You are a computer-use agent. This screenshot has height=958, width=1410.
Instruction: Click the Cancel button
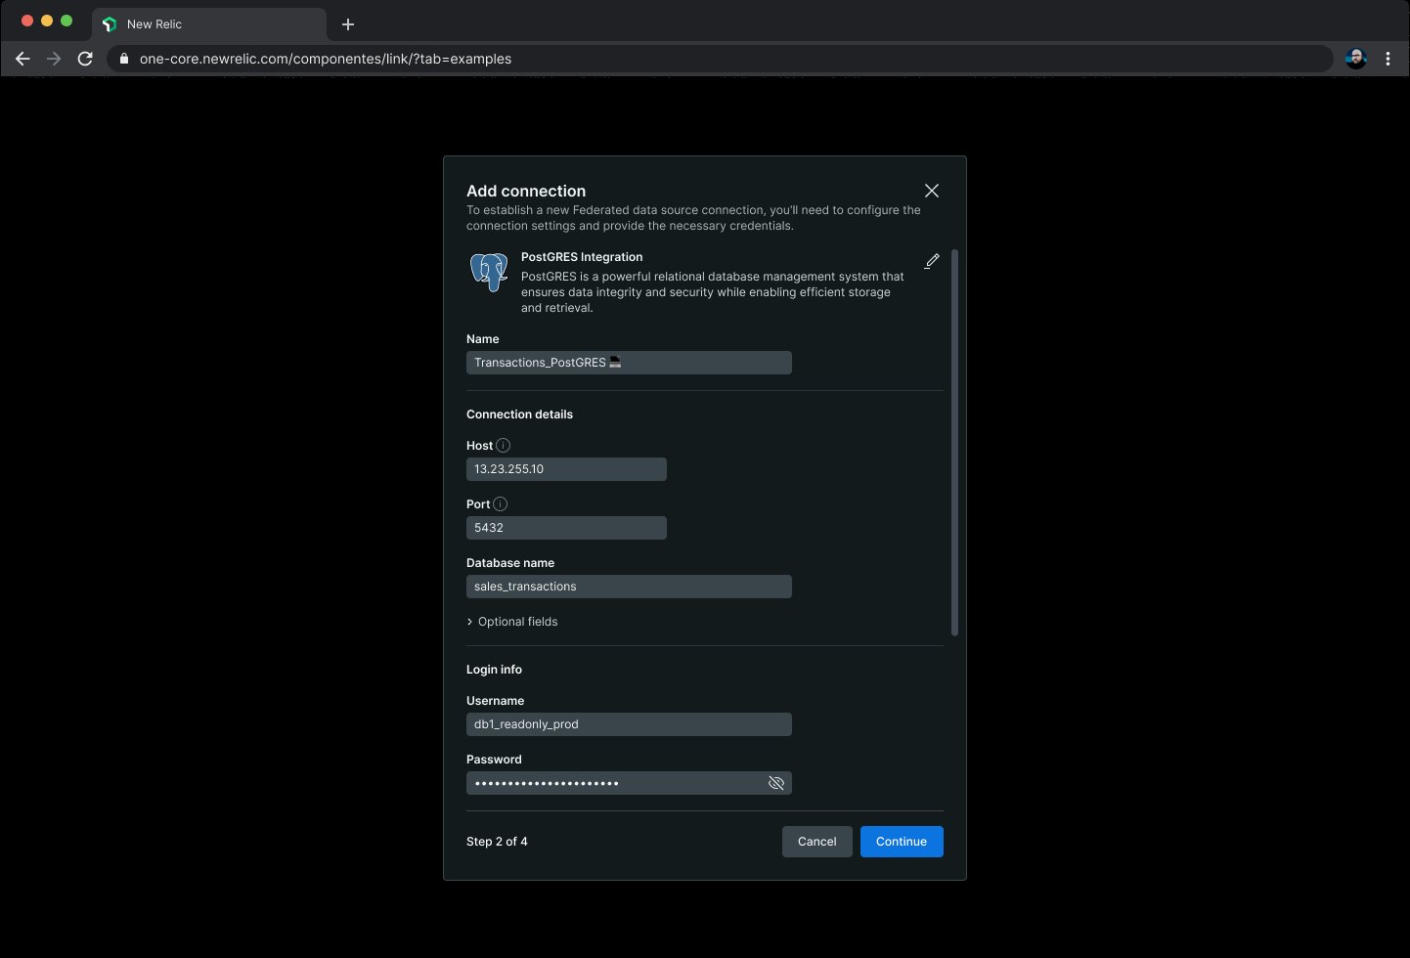(817, 842)
